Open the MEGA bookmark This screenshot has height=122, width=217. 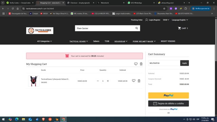pos(44,14)
